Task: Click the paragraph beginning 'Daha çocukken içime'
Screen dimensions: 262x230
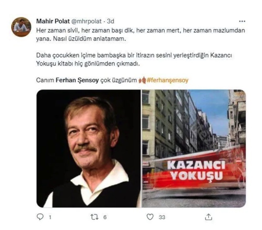Action: (x=134, y=59)
